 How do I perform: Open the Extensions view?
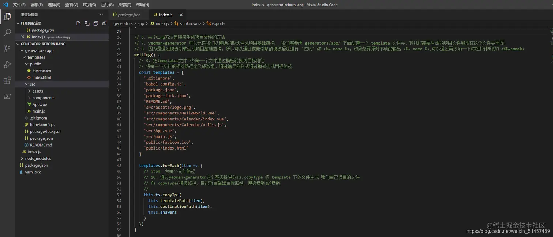coord(7,80)
